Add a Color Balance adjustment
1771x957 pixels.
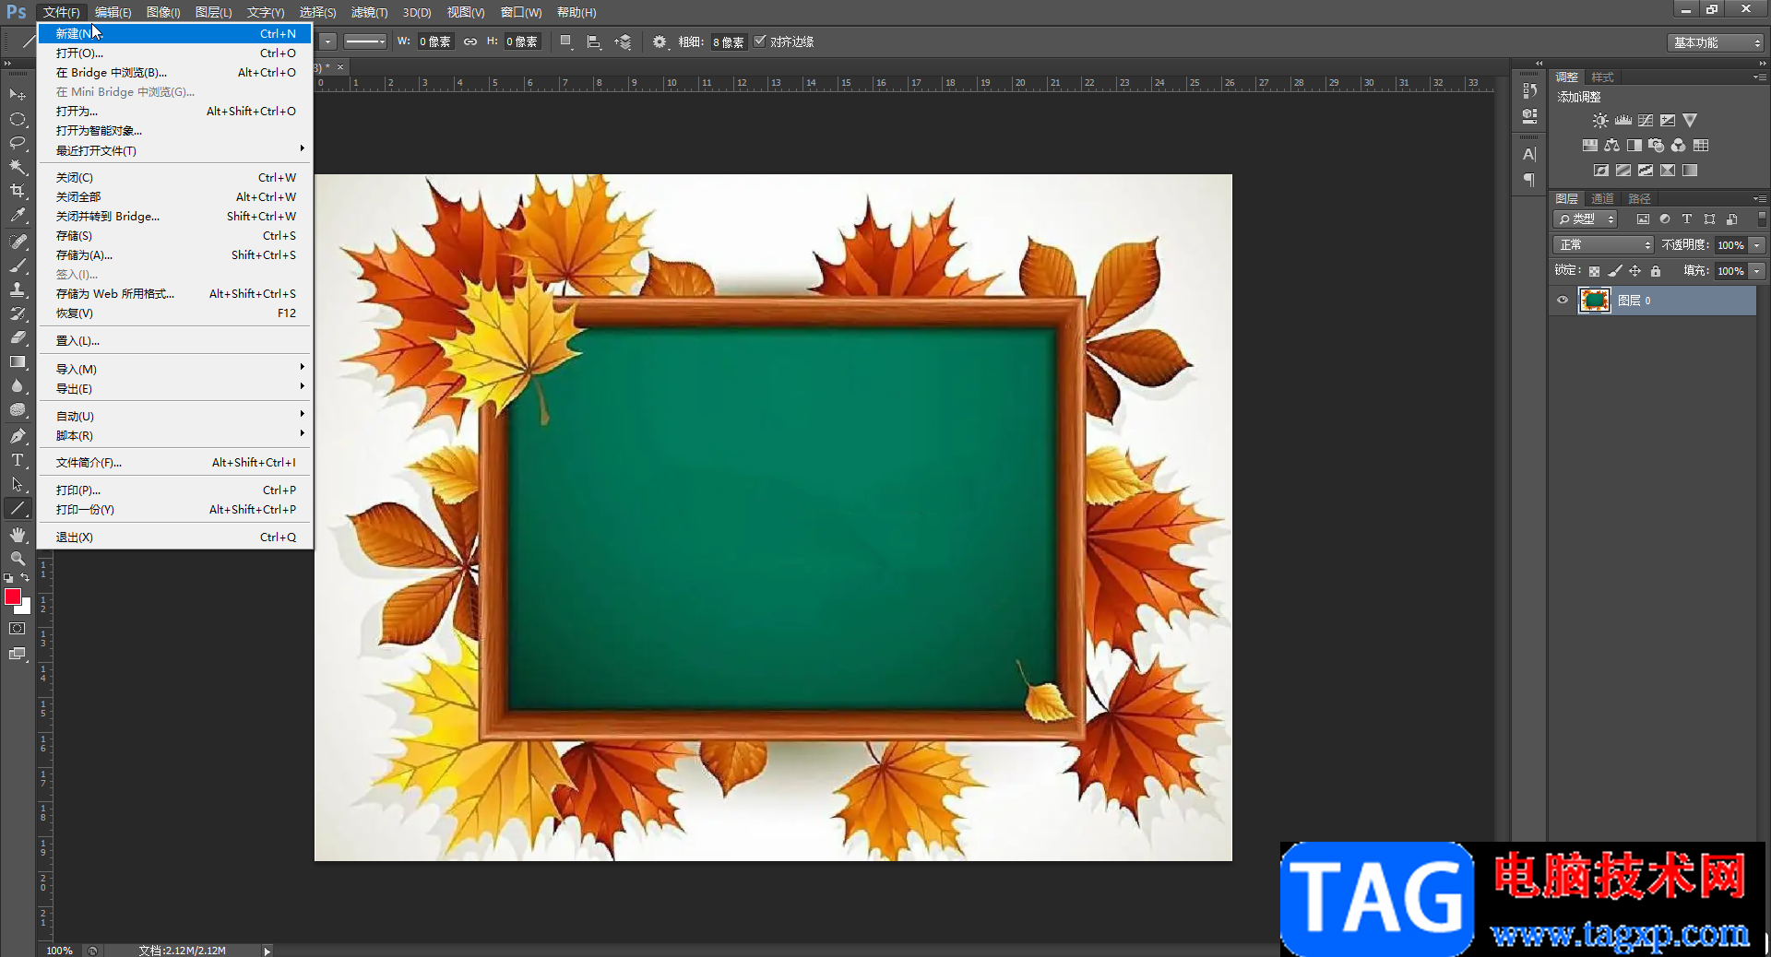[x=1611, y=146]
